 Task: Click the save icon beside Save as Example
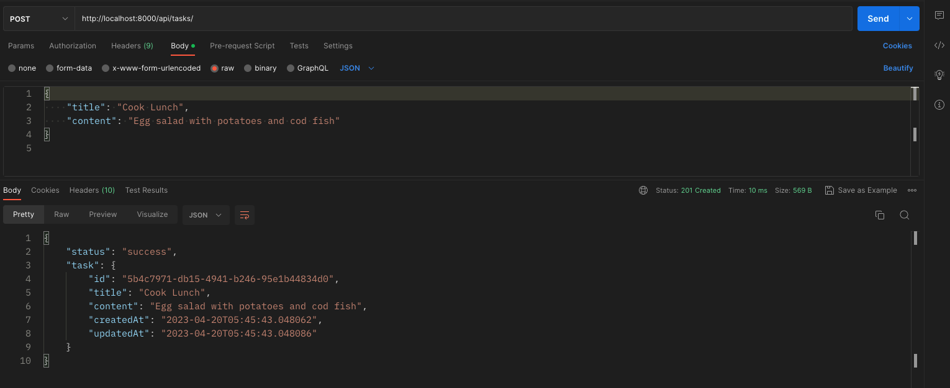tap(829, 190)
